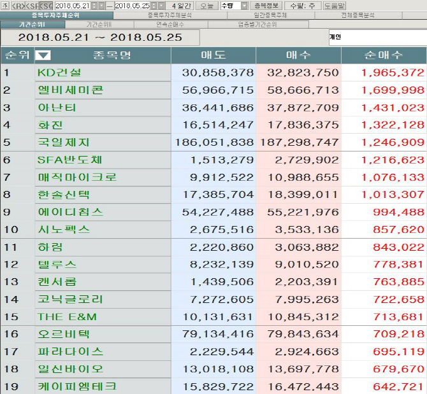Click the 종목정보 button
Viewport: 427px width, 394px height.
click(x=266, y=5)
